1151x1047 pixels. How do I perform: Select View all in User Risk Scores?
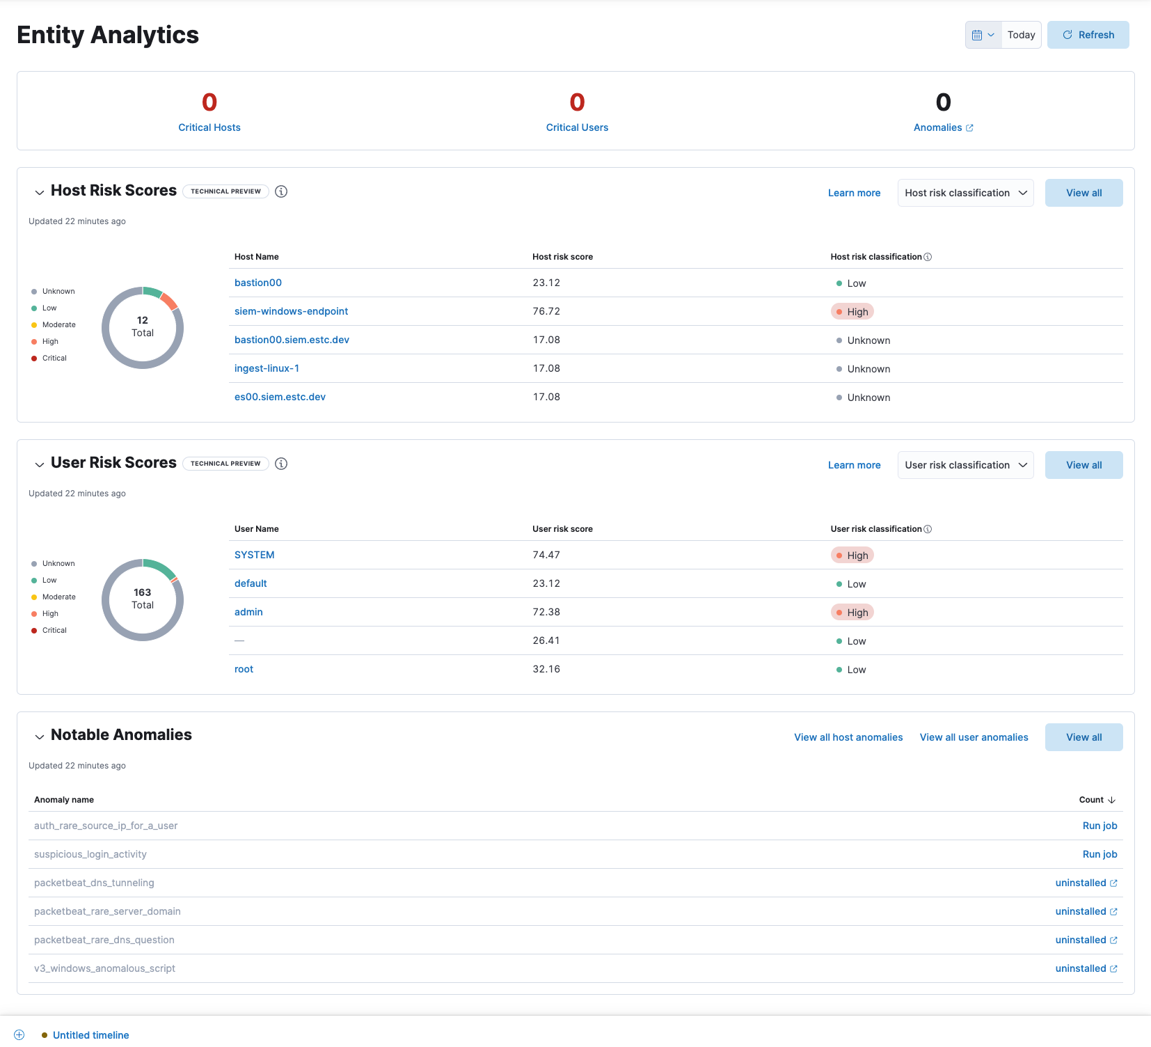coord(1083,464)
